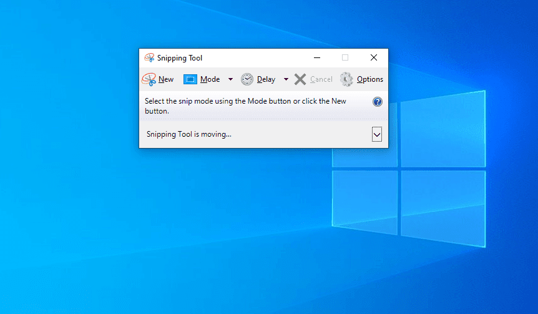Click the Options gear icon
The image size is (538, 314).
point(346,79)
